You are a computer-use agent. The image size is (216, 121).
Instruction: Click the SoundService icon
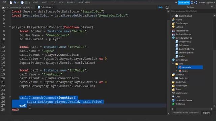pyautogui.click(x=173, y=93)
